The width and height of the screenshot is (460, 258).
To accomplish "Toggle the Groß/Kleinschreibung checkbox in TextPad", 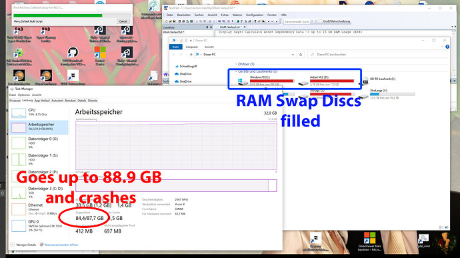I will (320, 21).
